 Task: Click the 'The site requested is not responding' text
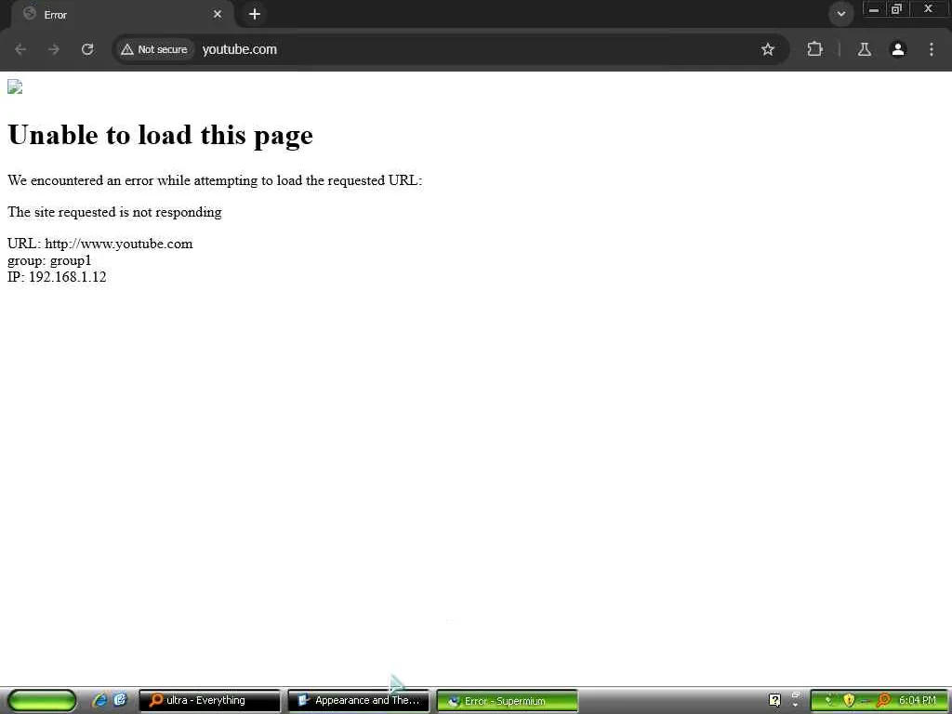click(x=114, y=212)
